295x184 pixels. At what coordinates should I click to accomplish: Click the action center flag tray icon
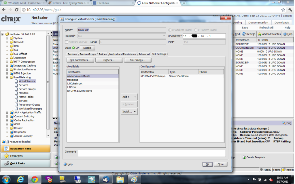point(254,180)
